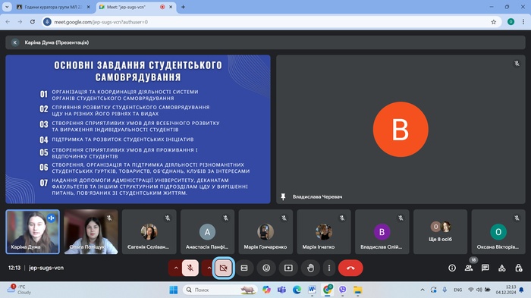Open the Activities shapes icon
This screenshot has width=531, height=298.
point(502,268)
